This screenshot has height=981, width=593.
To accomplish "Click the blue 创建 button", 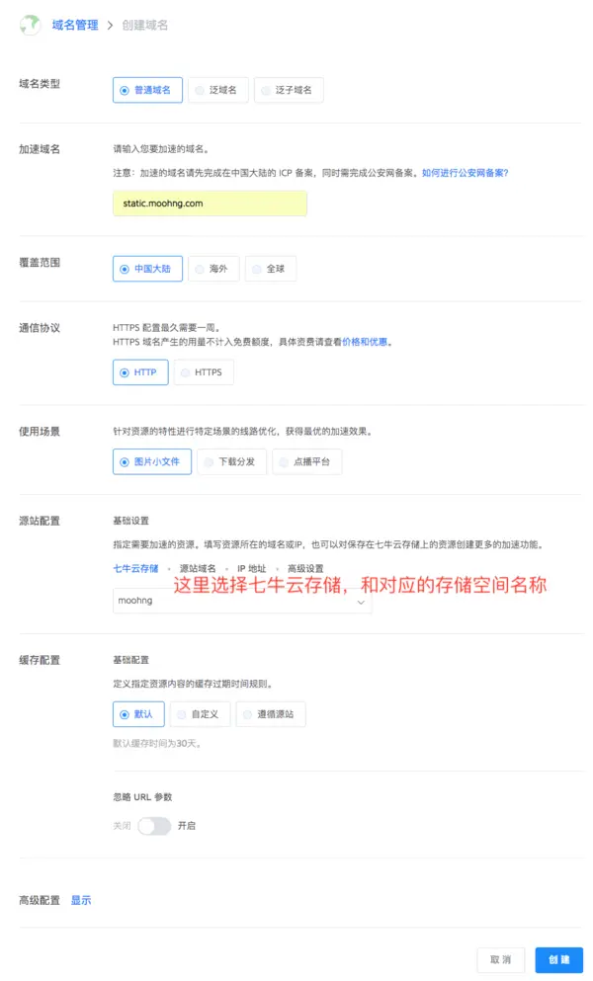I will pyautogui.click(x=559, y=959).
